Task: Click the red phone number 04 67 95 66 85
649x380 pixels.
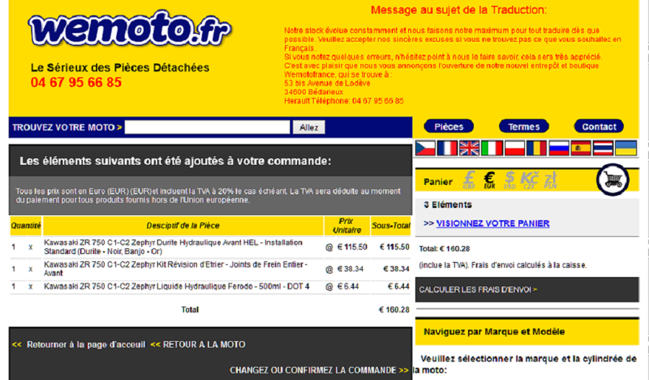Action: 76,82
